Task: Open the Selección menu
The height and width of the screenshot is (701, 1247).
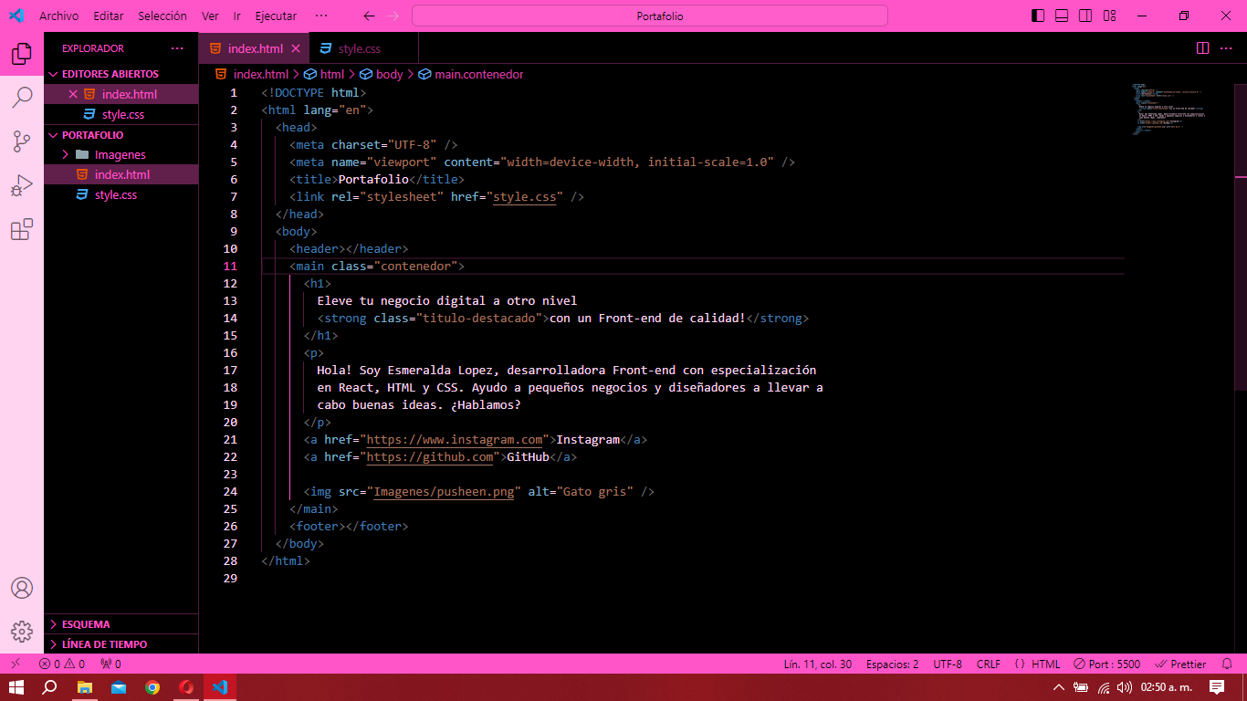Action: pos(162,16)
